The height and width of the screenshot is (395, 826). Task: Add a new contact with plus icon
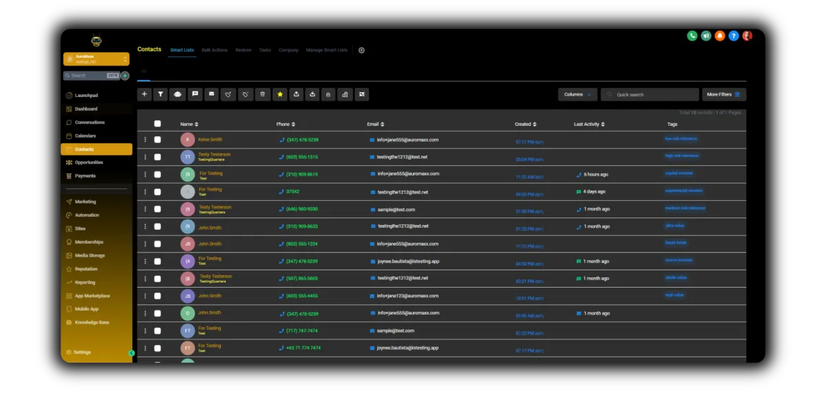pyautogui.click(x=144, y=94)
